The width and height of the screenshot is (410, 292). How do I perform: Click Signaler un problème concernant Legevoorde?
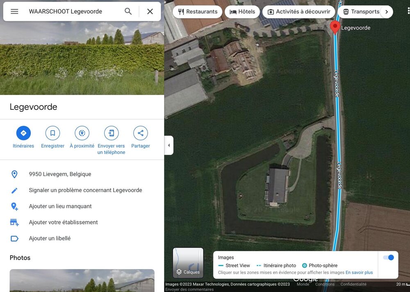pos(85,190)
